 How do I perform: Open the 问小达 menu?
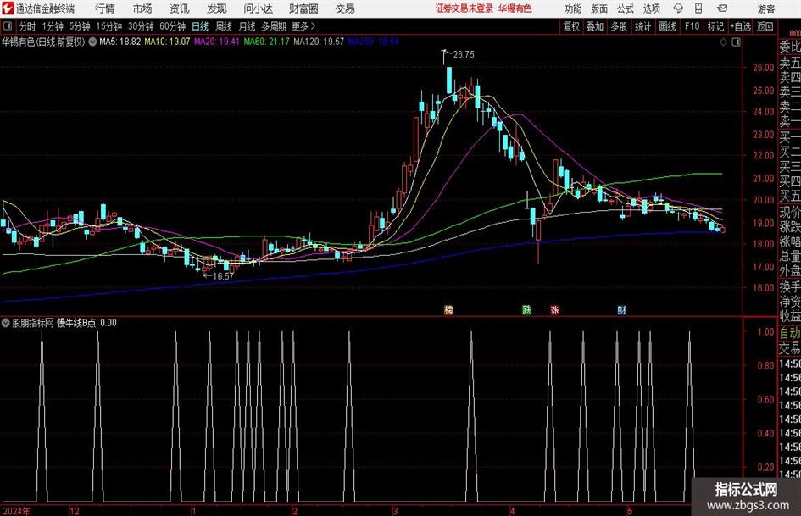coord(258,8)
